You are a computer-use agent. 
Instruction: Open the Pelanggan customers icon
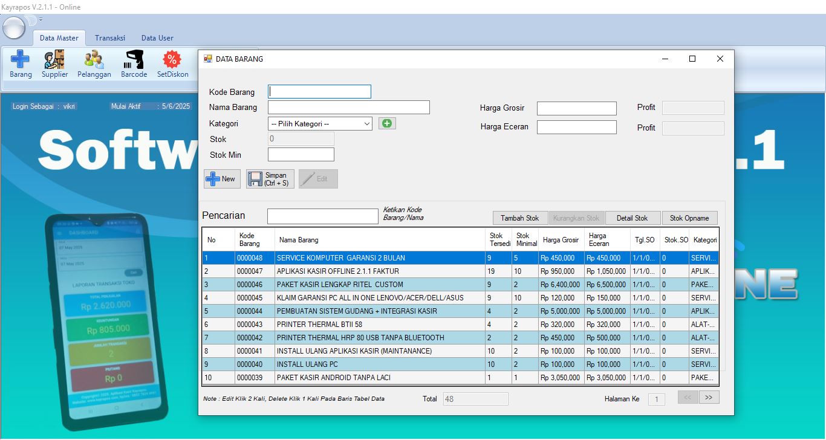[94, 64]
